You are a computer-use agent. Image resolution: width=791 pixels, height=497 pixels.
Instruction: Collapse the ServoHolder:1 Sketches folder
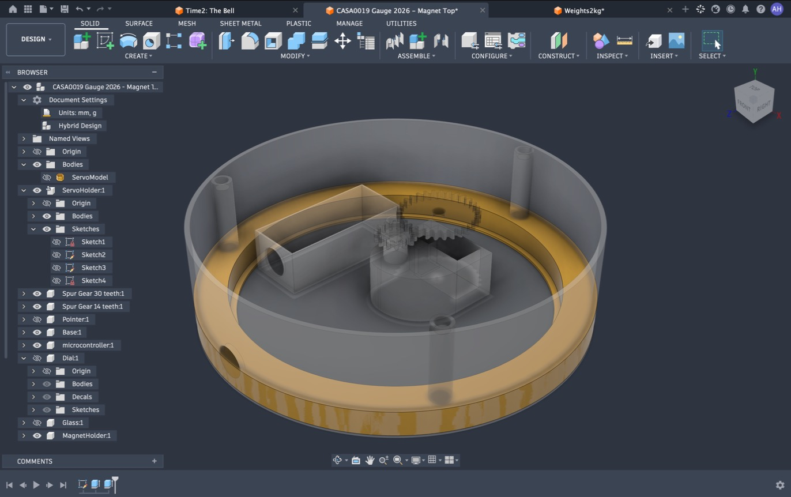(x=33, y=229)
